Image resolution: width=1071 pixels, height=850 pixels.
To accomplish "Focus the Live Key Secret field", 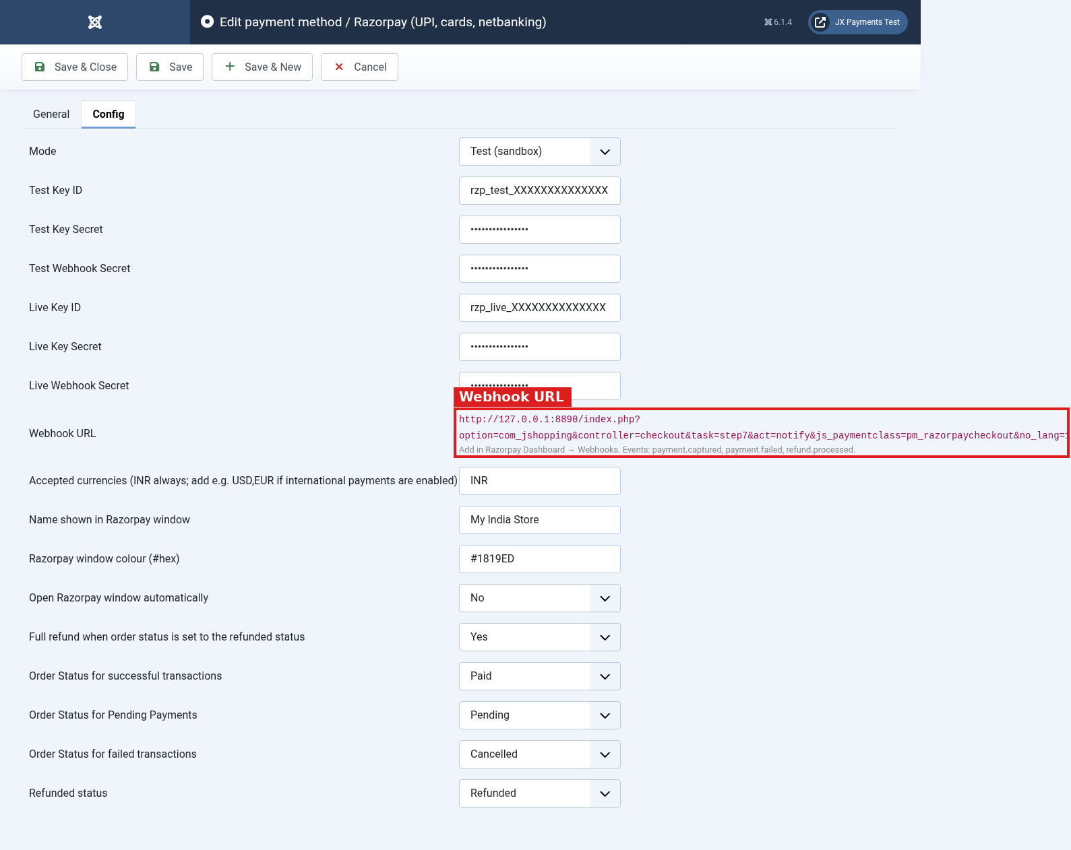I will pos(540,347).
